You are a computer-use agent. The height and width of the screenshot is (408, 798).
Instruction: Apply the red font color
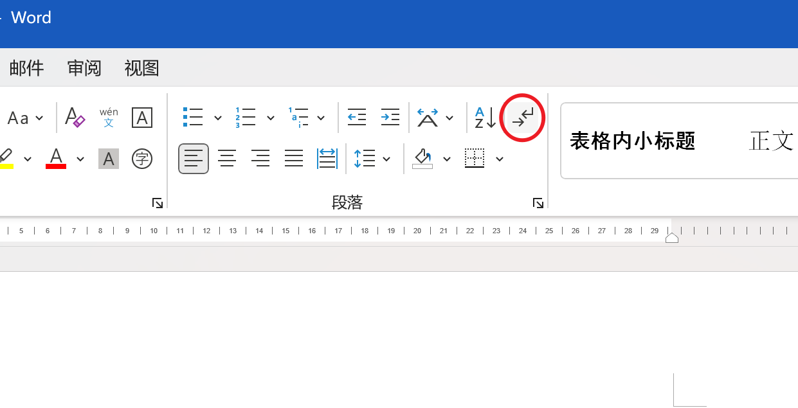(56, 158)
